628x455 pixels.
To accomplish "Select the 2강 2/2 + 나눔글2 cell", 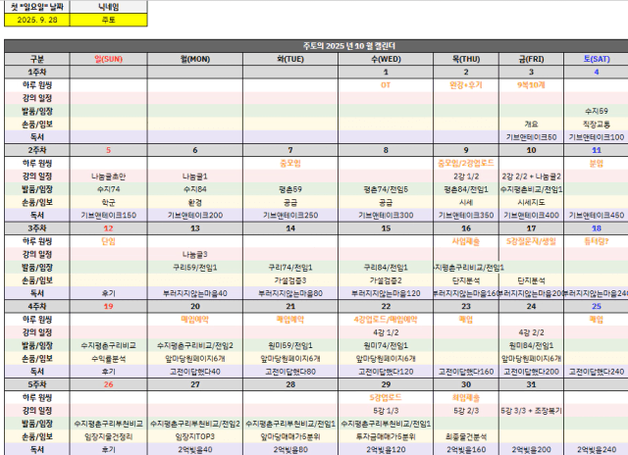I will point(531,177).
